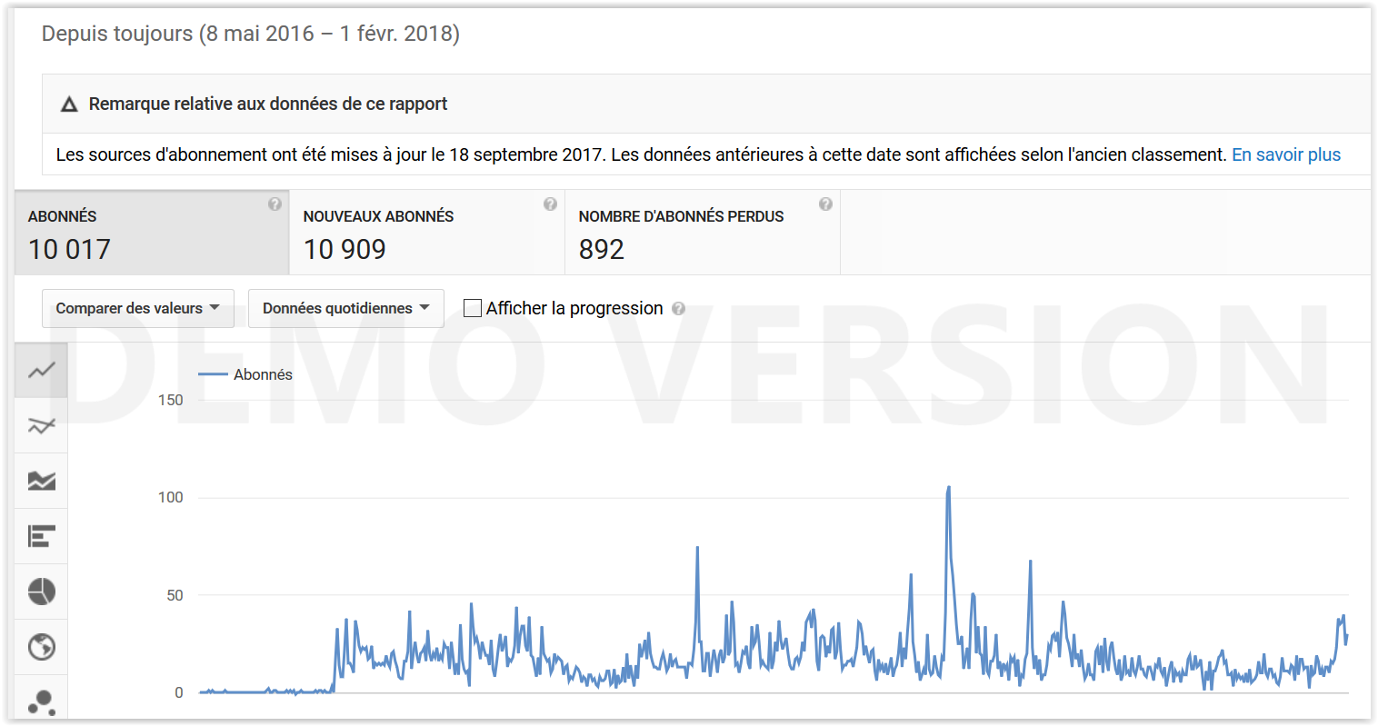This screenshot has width=1378, height=726.
Task: Open the Données quotidiennes dropdown
Action: tap(346, 308)
